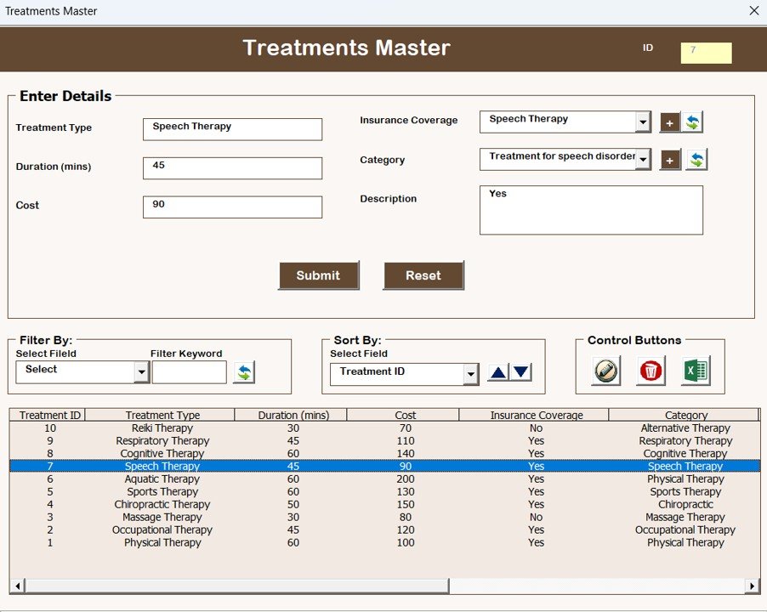Reset the form fields

[423, 275]
